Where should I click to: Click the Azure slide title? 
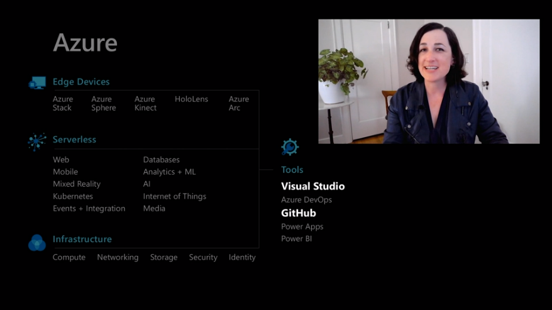point(85,43)
